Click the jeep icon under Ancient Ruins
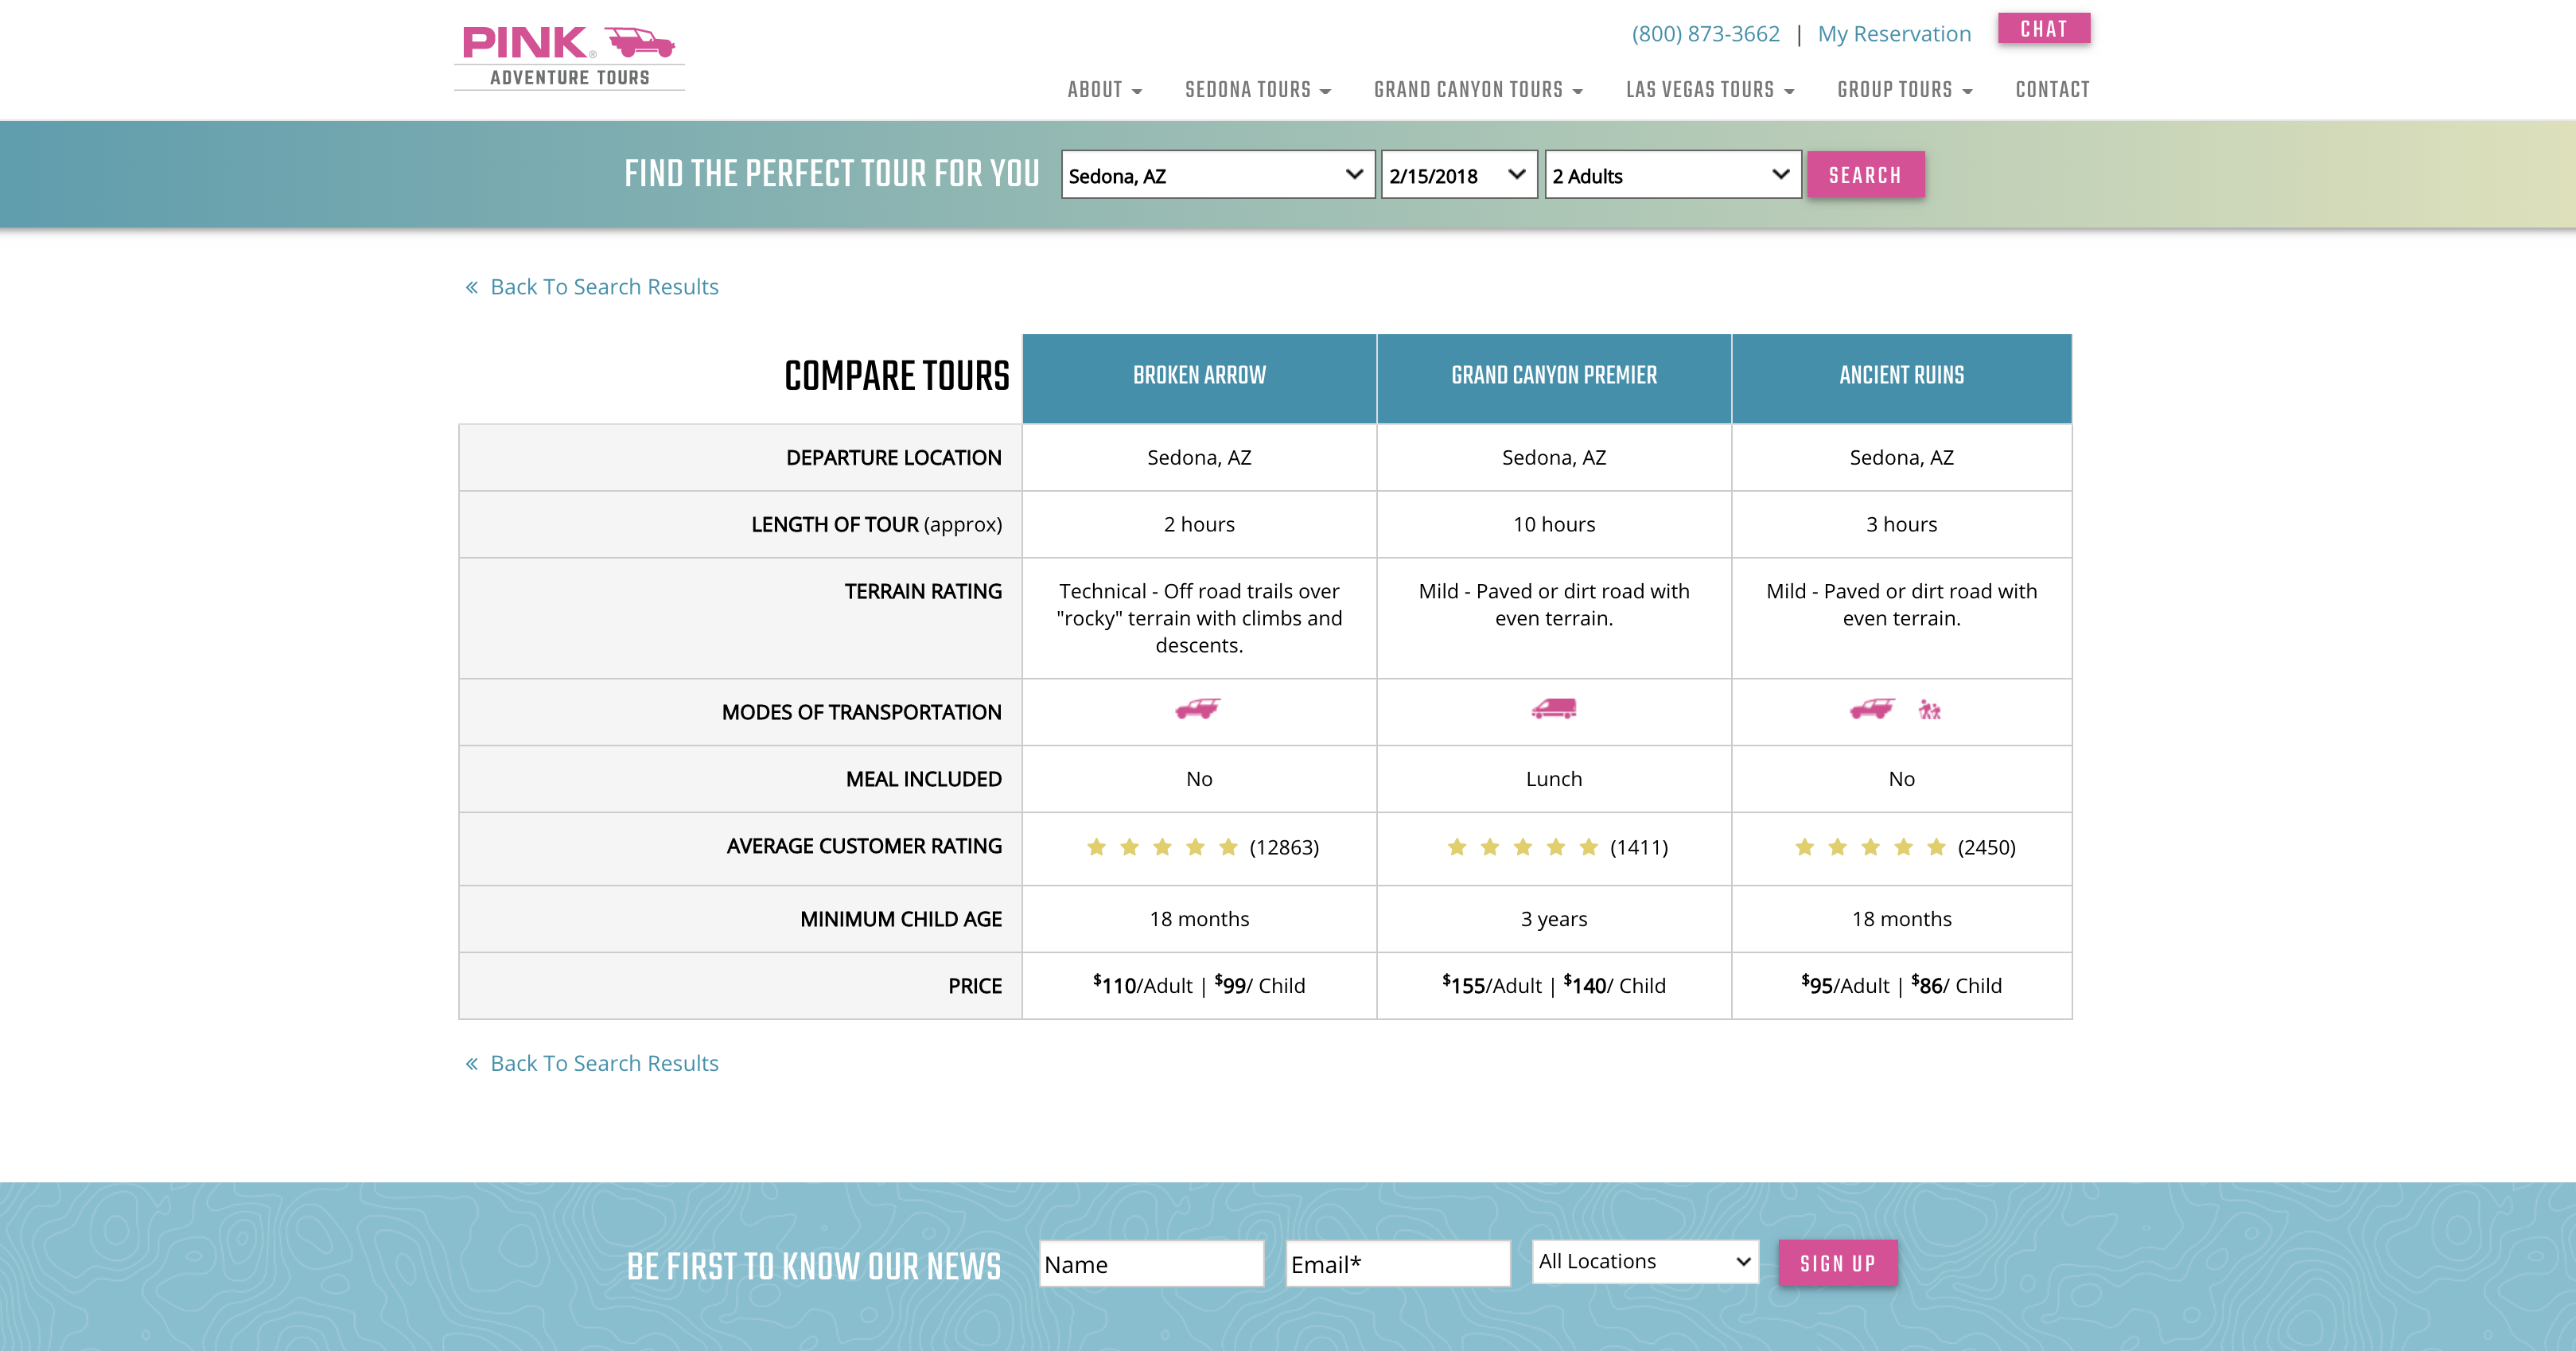 click(x=1871, y=709)
